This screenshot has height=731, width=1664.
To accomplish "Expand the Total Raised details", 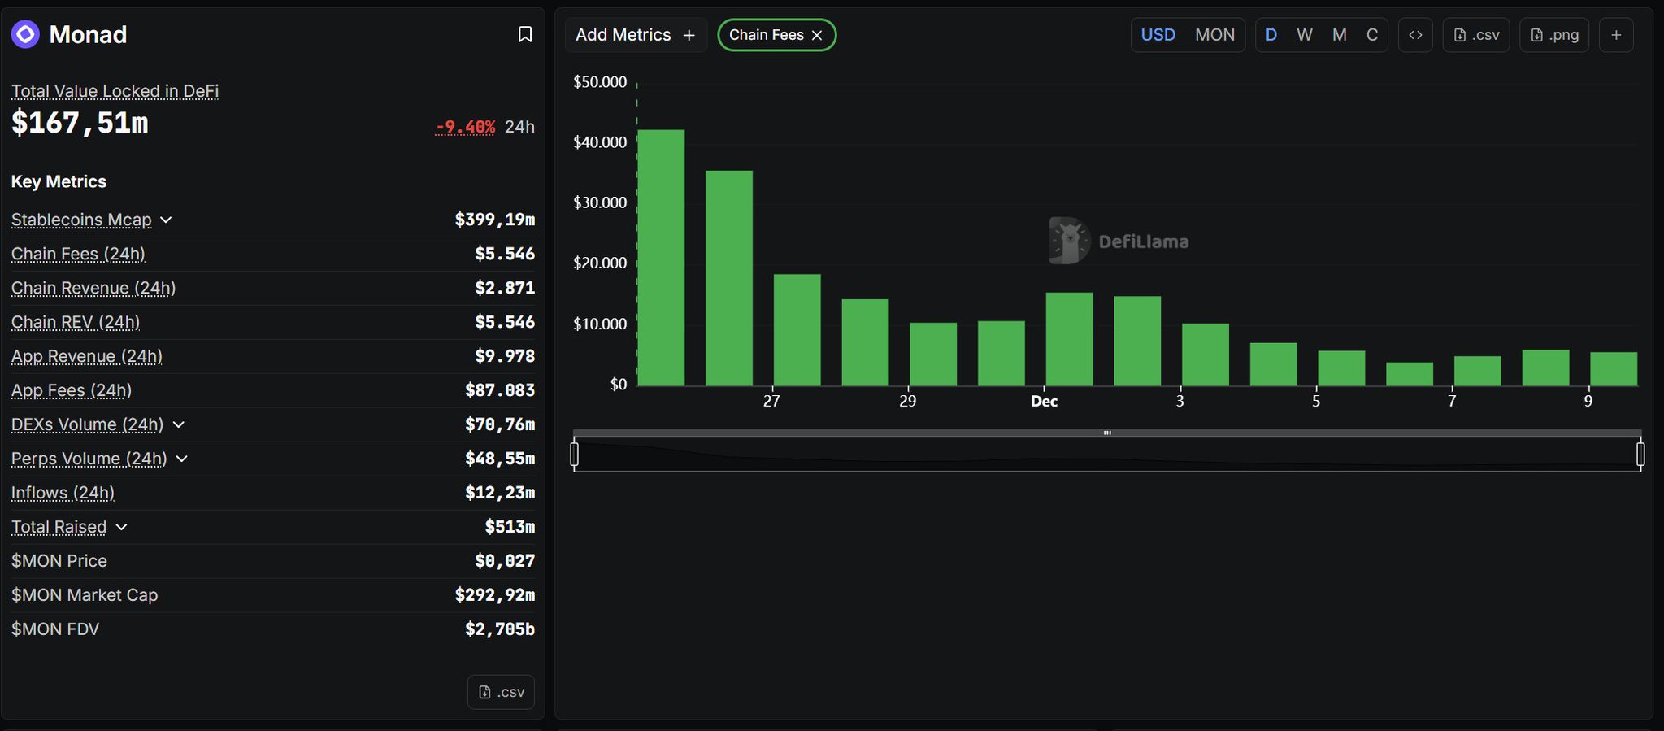I will click(122, 527).
